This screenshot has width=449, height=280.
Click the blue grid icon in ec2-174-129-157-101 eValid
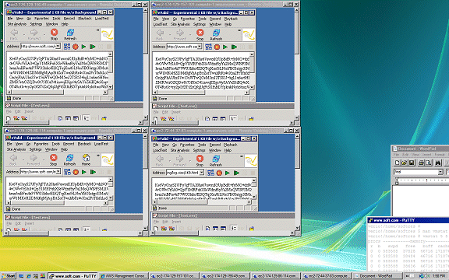tap(208, 47)
